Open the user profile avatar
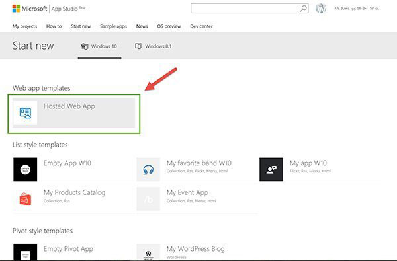The width and height of the screenshot is (397, 261). point(320,9)
